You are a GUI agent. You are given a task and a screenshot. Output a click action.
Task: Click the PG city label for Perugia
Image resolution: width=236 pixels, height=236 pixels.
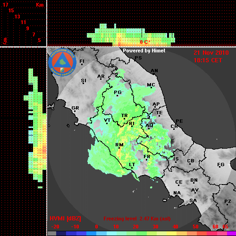coord(118,93)
